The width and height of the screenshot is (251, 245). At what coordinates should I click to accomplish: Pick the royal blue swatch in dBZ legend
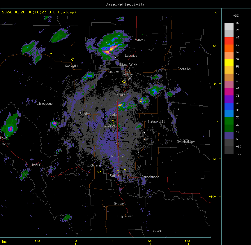coord(229,106)
